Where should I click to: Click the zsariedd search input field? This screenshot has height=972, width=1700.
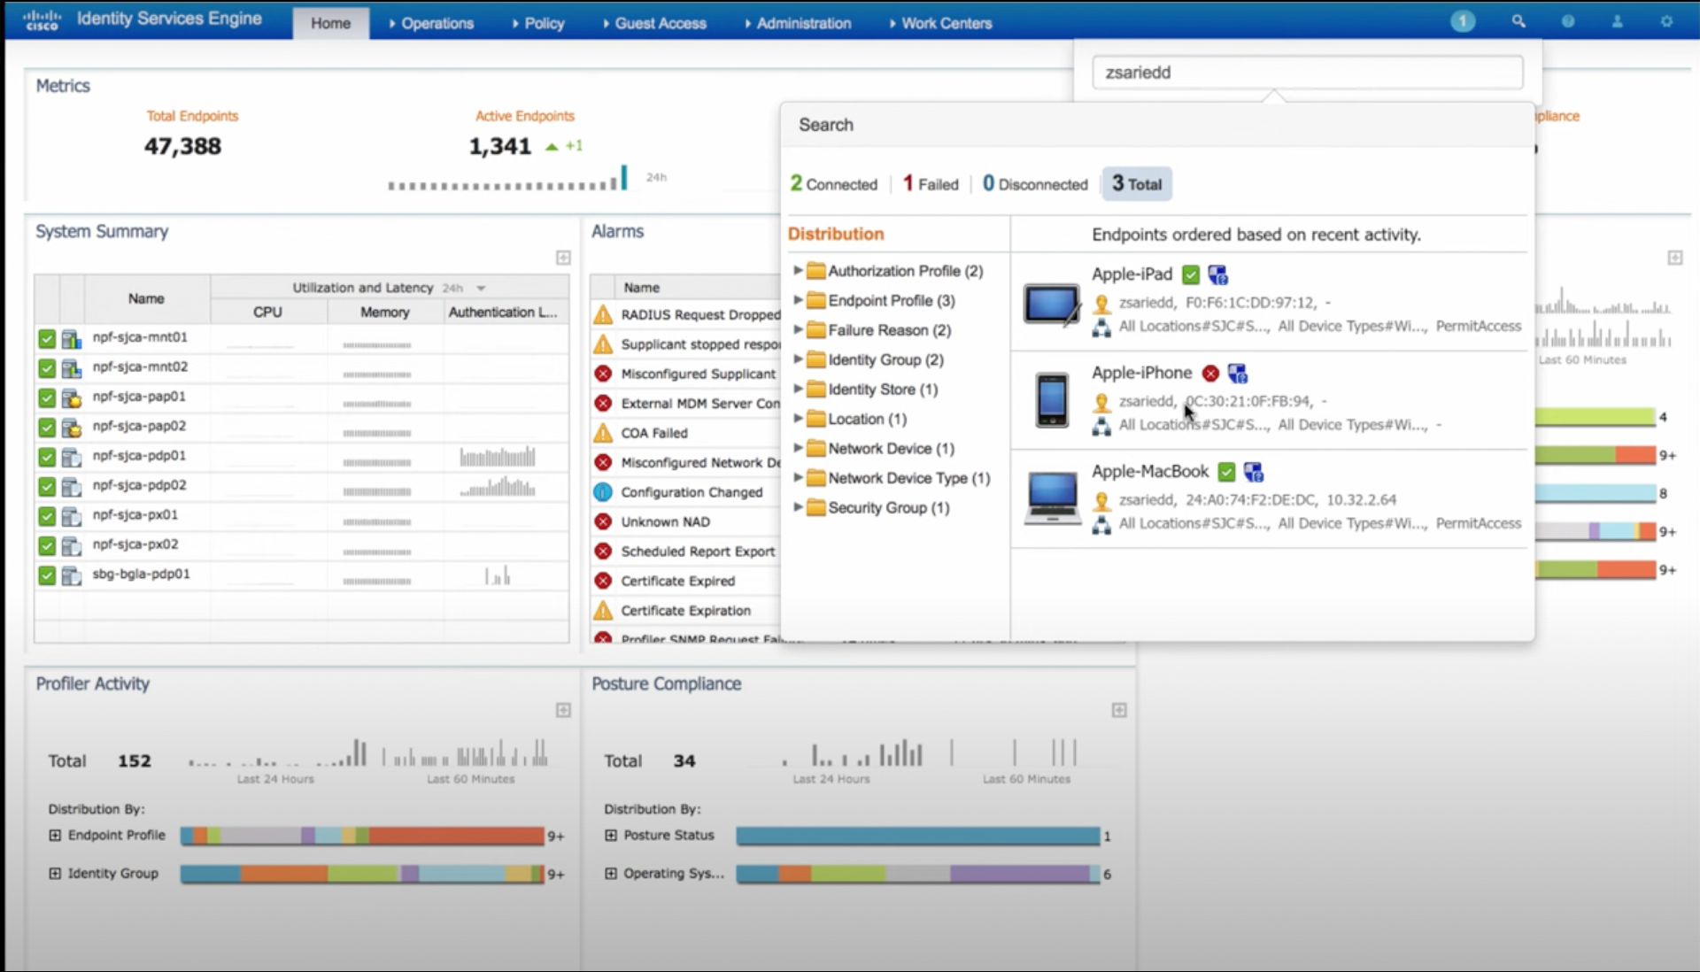click(x=1307, y=73)
